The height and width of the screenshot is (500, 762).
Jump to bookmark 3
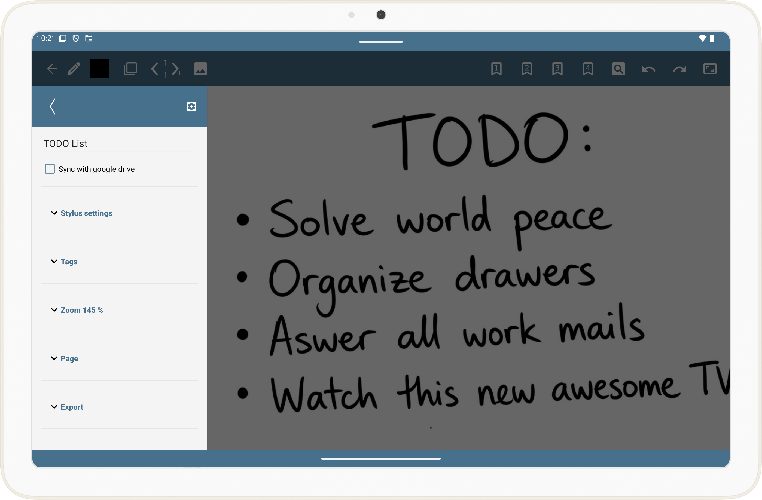click(x=557, y=69)
